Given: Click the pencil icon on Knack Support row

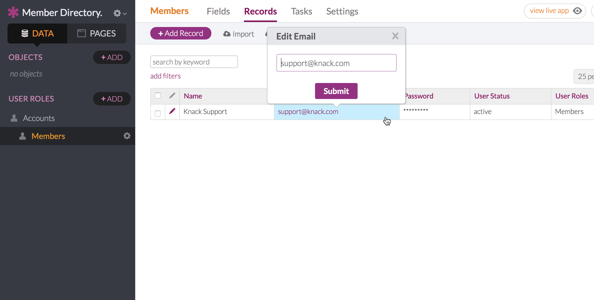Looking at the screenshot, I should pos(172,111).
